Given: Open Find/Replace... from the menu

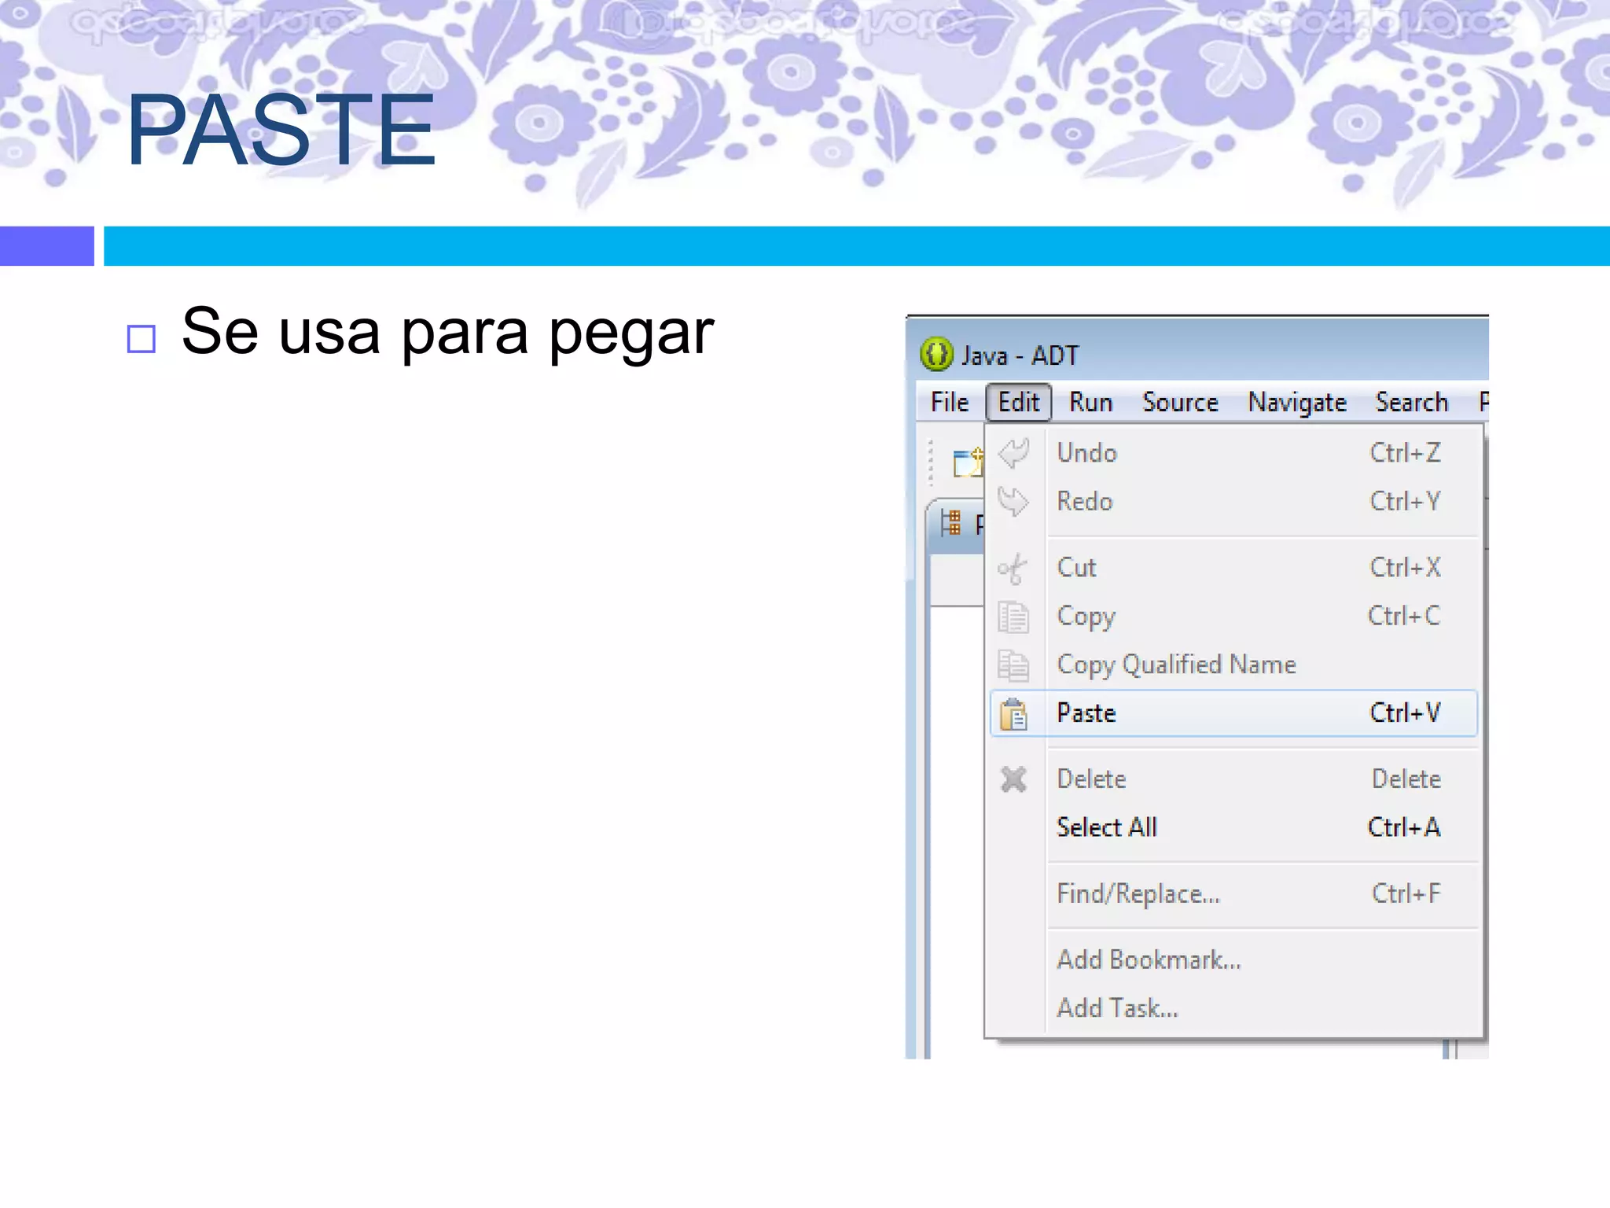Looking at the screenshot, I should click(x=1234, y=894).
